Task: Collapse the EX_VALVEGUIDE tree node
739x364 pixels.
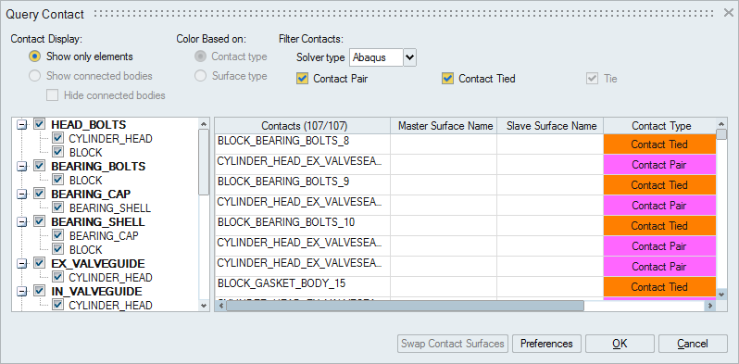Action: pos(21,264)
